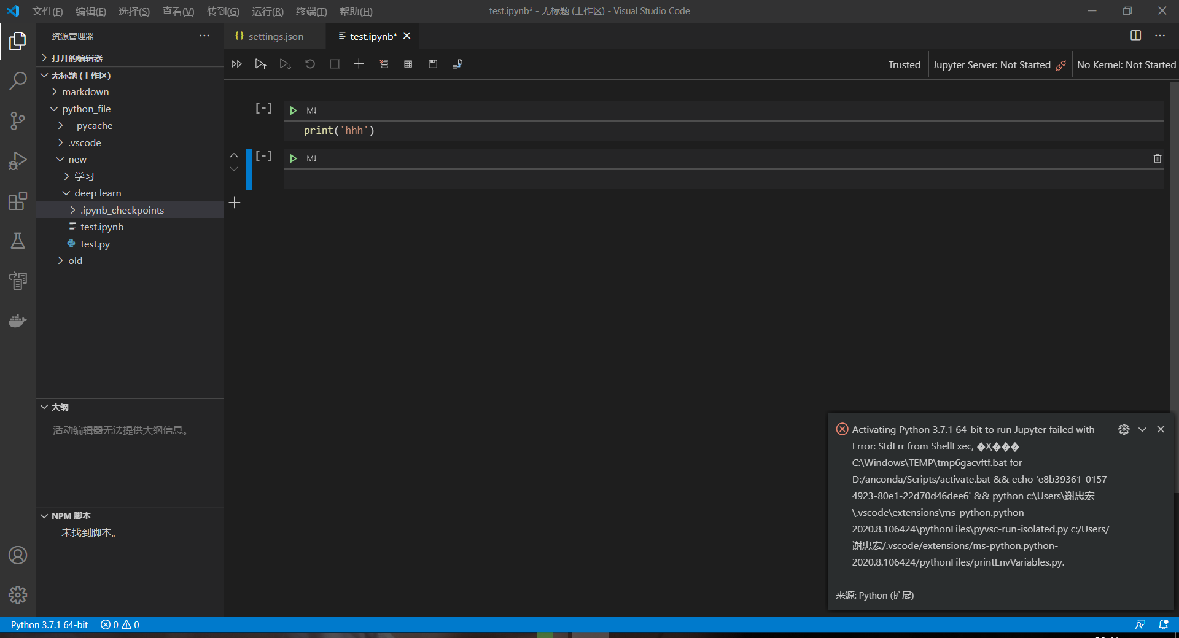This screenshot has width=1179, height=638.
Task: Export the notebook with the toolbar icon
Action: (457, 64)
